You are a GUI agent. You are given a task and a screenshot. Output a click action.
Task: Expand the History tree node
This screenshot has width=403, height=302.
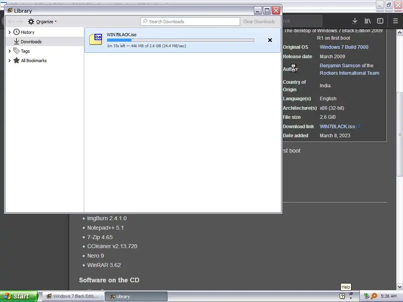9,32
